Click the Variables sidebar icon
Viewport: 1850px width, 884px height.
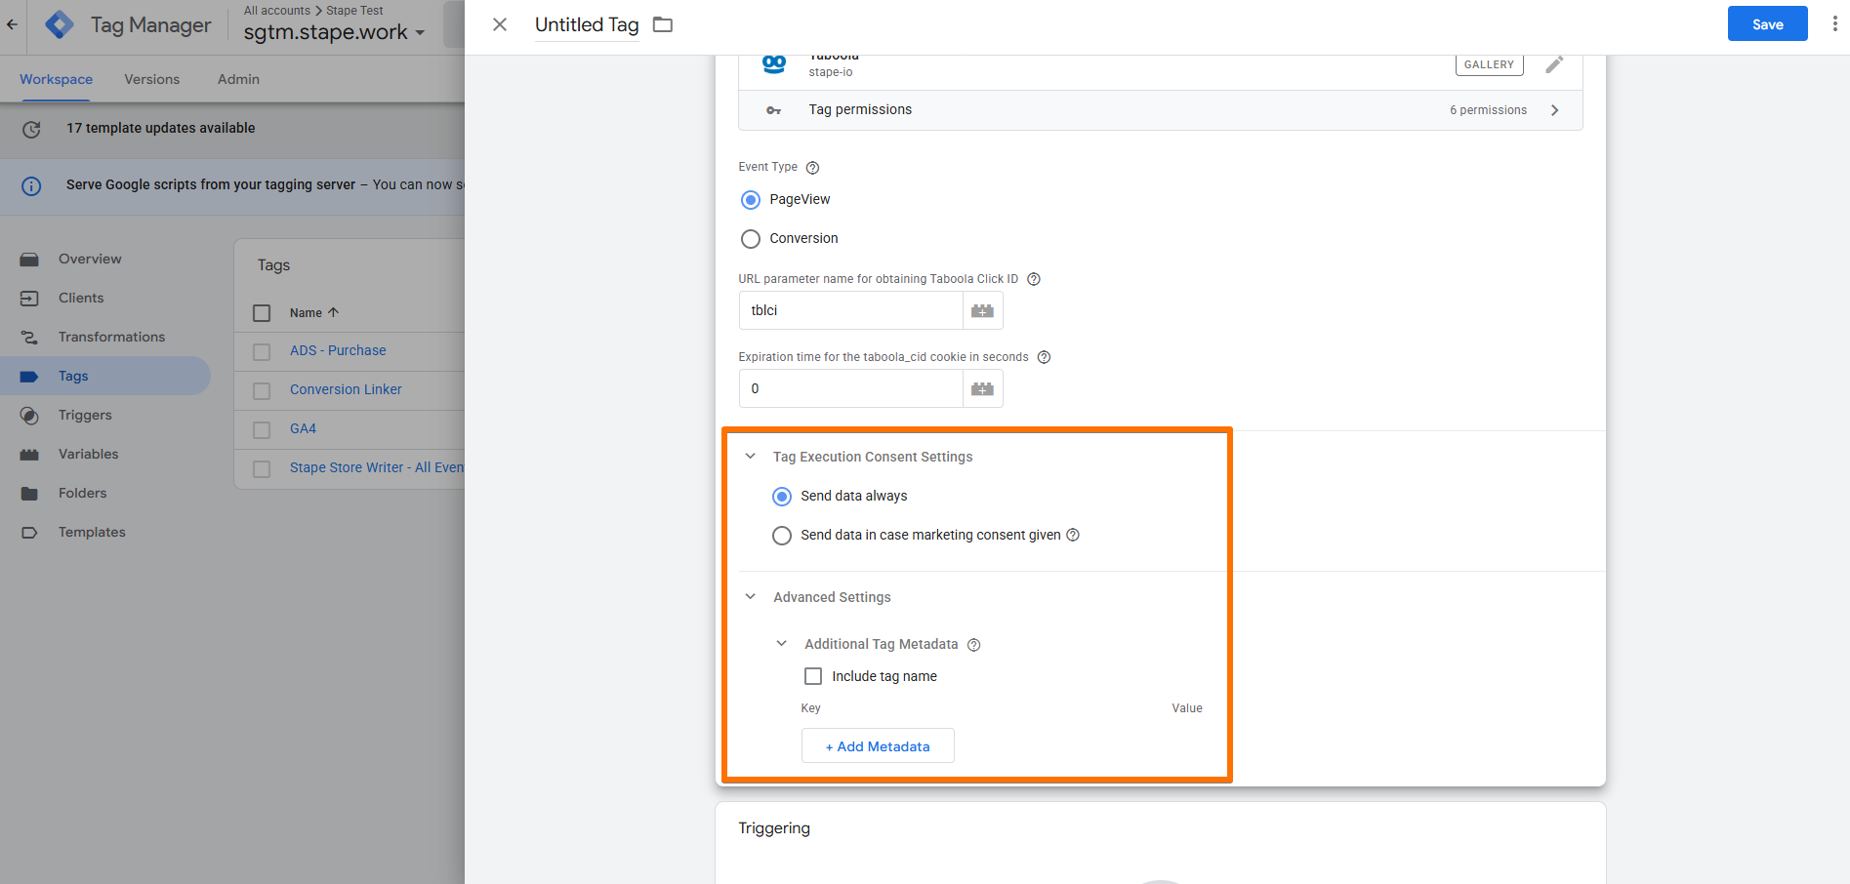(x=29, y=455)
